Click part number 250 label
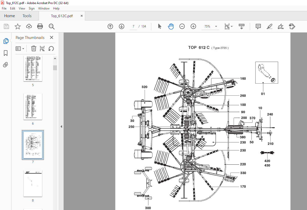The height and width of the screenshot is (210, 307). click(x=131, y=127)
